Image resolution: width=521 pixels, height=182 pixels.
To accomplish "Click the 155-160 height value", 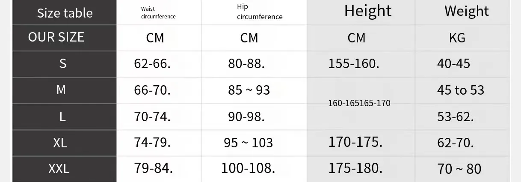I will click(x=354, y=63).
